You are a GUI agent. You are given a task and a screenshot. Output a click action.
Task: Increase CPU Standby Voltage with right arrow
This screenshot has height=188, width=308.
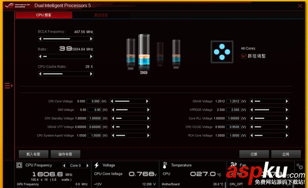(x=148, y=118)
